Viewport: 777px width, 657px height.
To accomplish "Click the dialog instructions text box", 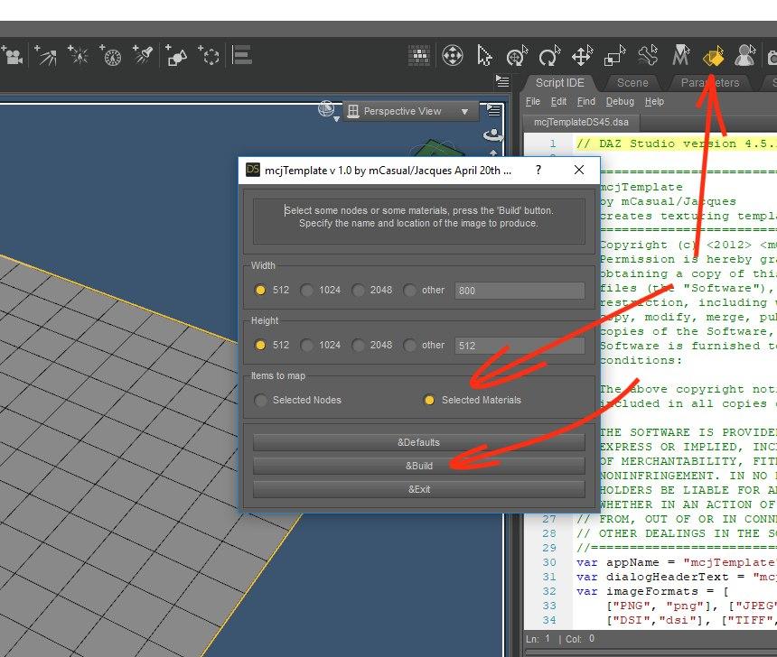I will pos(418,221).
